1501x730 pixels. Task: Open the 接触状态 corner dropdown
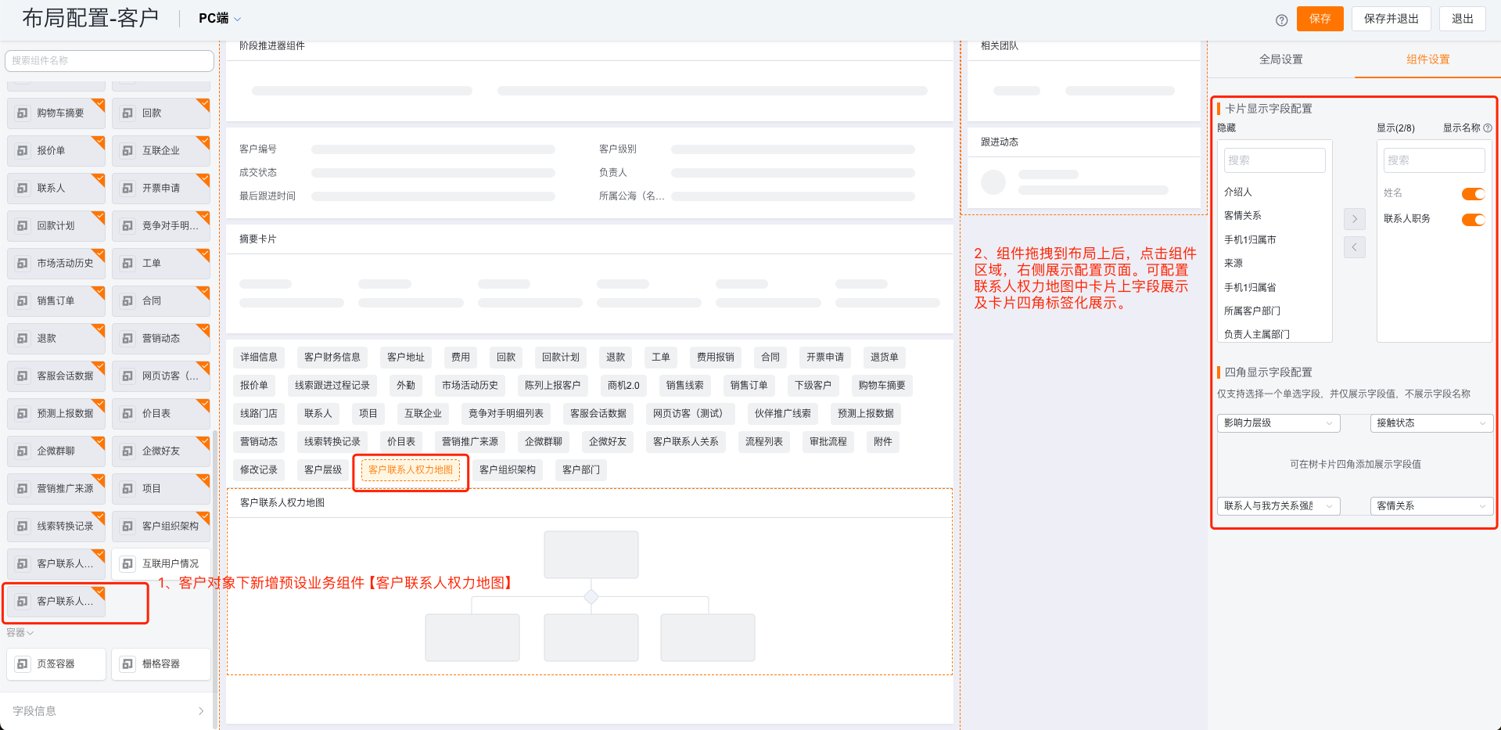pos(1431,423)
